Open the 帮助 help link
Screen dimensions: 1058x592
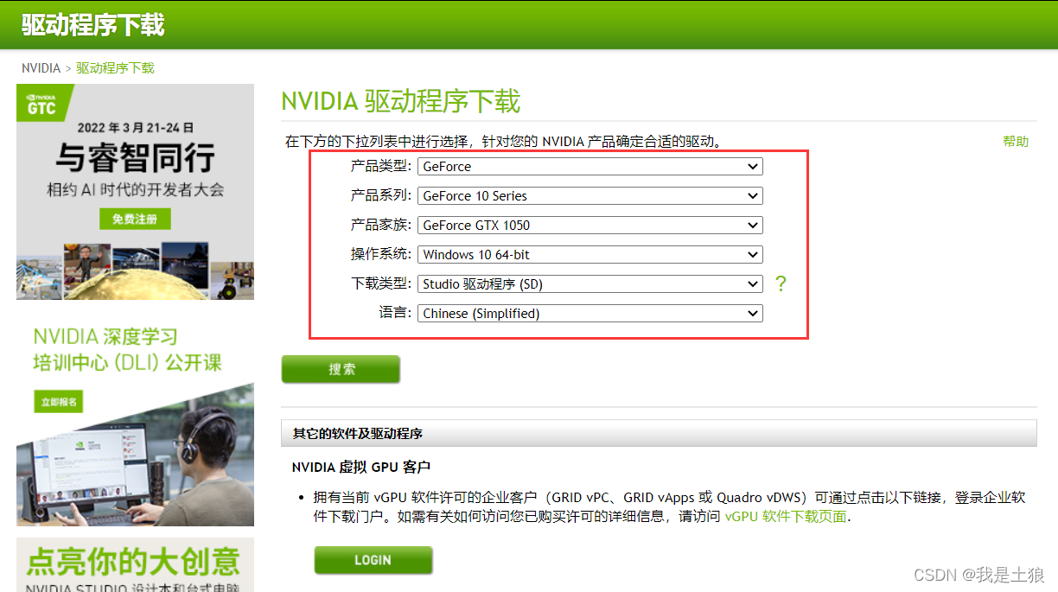(1016, 142)
